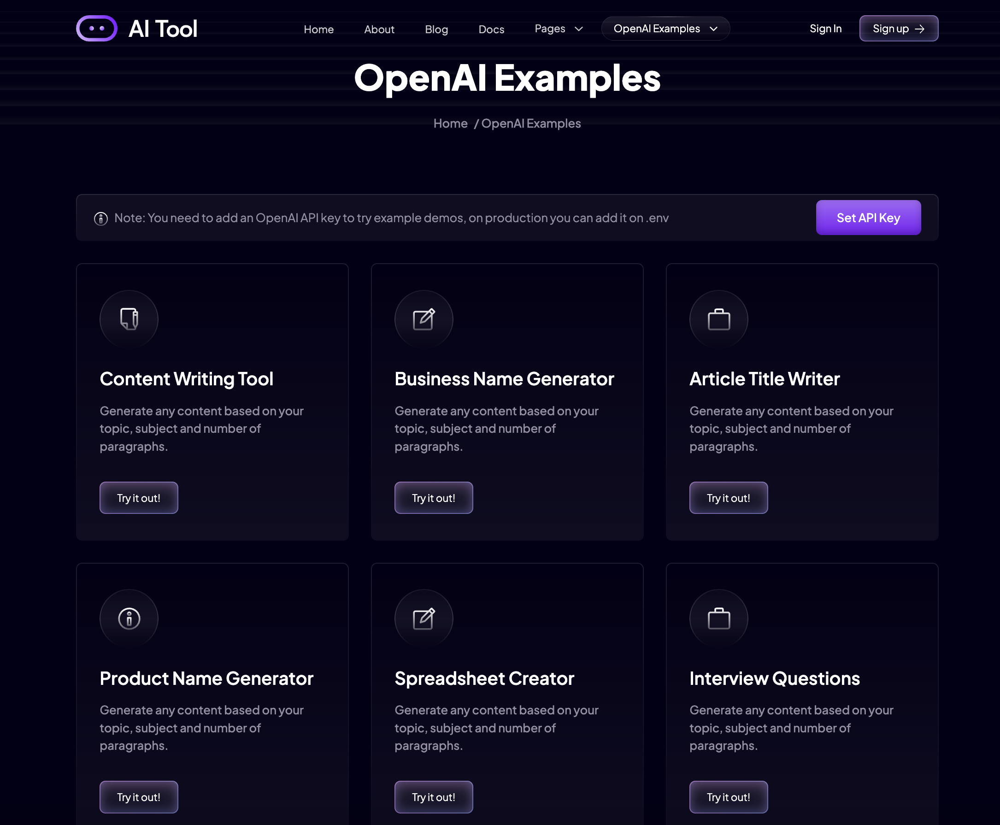Click the Spreadsheet Creator heading
This screenshot has width=1000, height=825.
[x=484, y=678]
